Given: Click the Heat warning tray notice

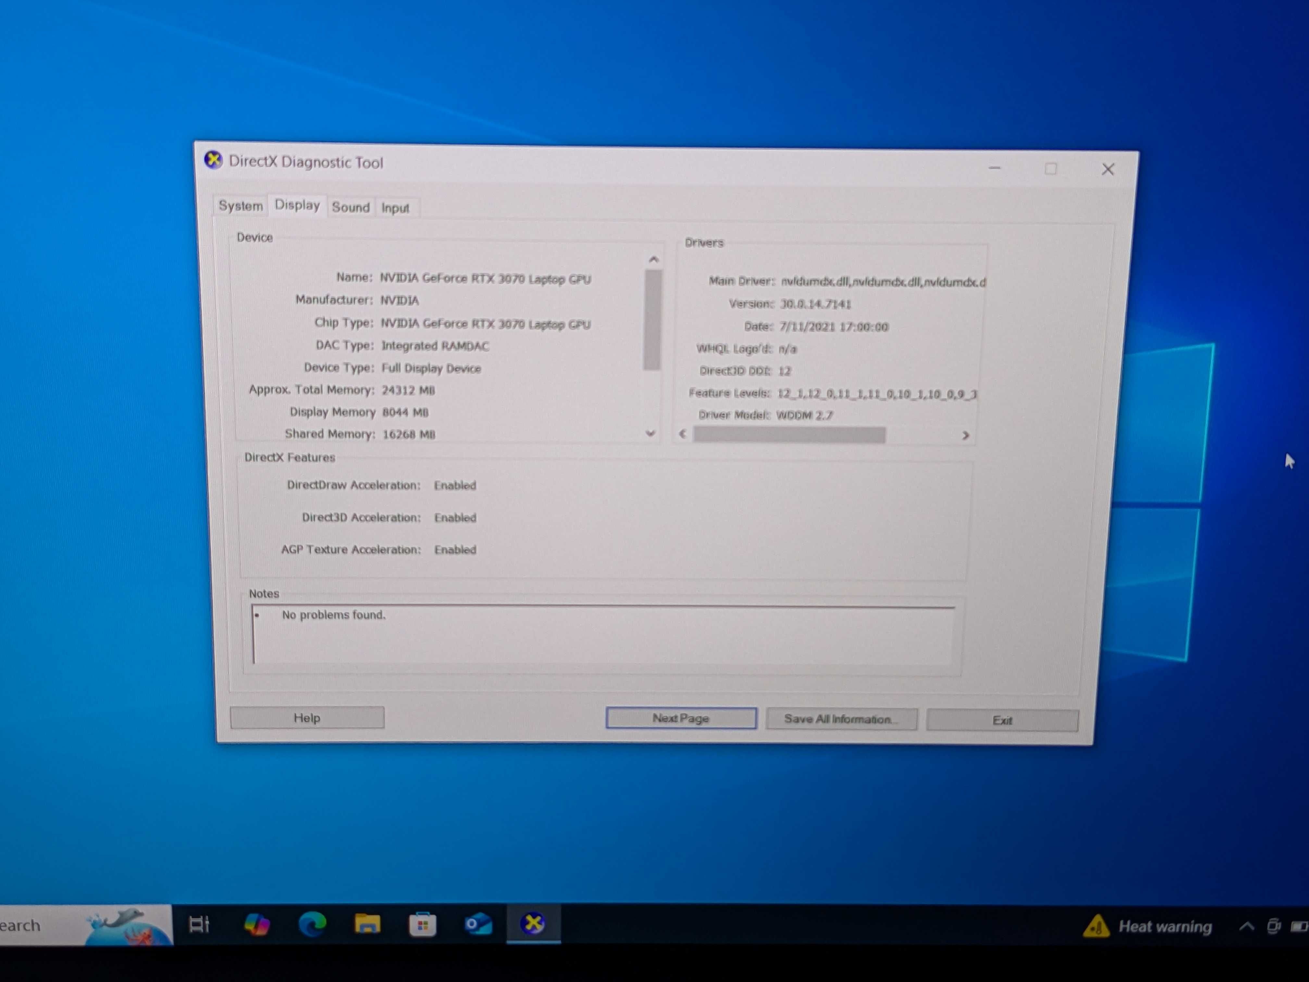Looking at the screenshot, I should (1147, 926).
